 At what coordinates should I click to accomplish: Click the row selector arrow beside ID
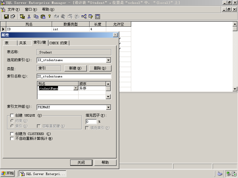pos(3,29)
